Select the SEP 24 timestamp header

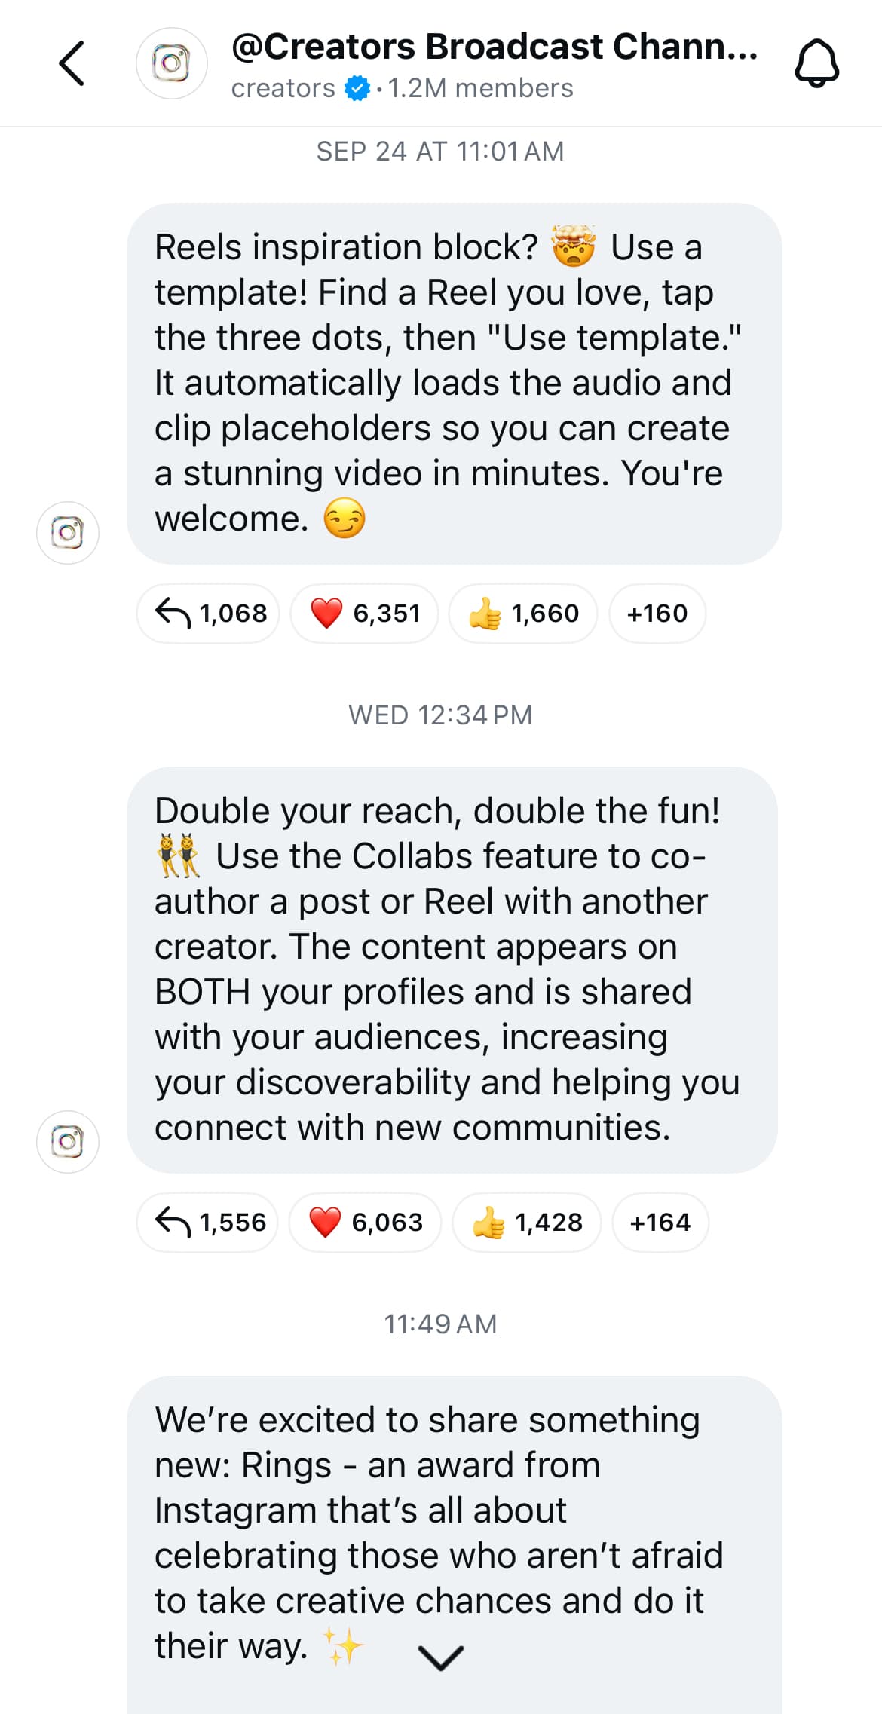coord(441,151)
